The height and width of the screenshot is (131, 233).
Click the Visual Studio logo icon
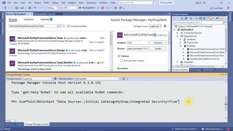pos(4,3)
